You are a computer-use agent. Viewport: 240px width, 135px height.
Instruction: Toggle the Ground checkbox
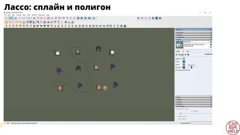pos(176,67)
